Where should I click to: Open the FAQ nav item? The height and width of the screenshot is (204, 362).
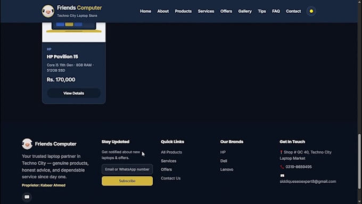point(276,11)
